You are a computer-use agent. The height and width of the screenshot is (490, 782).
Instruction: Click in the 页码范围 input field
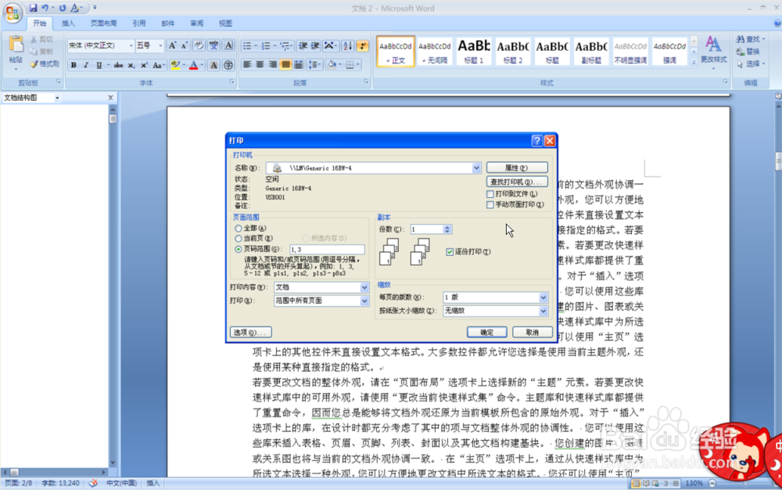(x=325, y=250)
